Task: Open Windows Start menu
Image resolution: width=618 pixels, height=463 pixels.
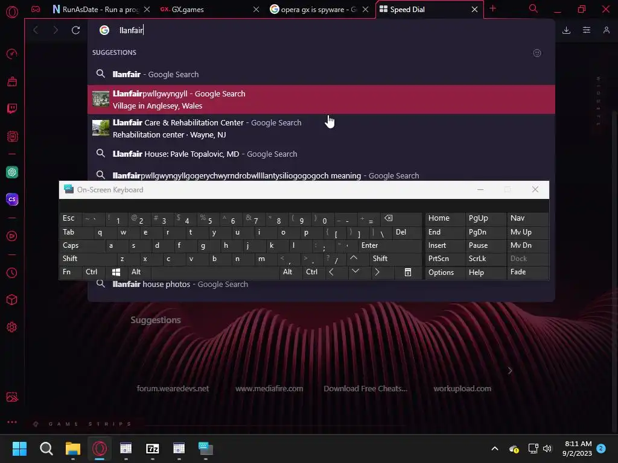Action: (19, 449)
